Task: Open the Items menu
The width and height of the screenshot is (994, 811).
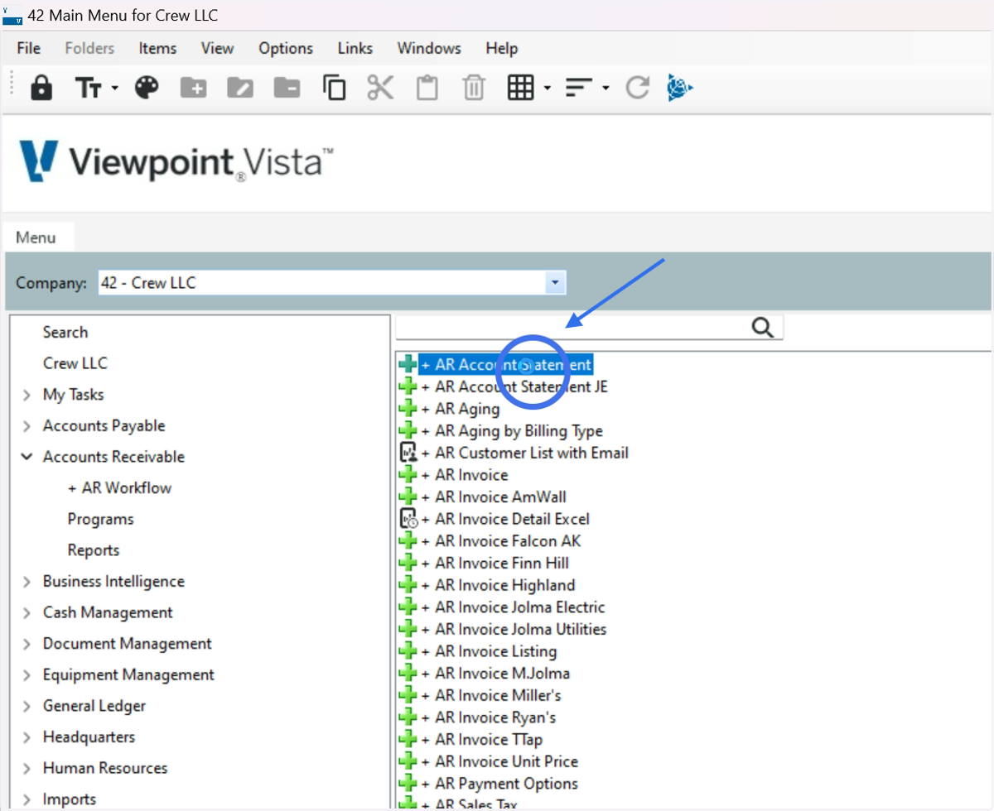Action: pos(157,48)
